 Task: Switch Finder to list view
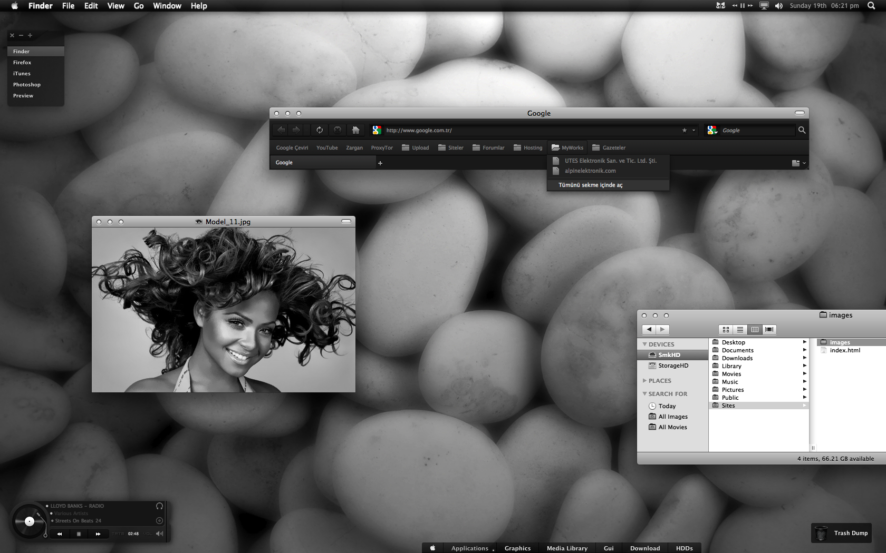tap(740, 329)
